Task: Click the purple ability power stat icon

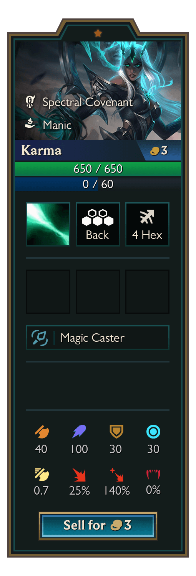Action: tap(79, 432)
